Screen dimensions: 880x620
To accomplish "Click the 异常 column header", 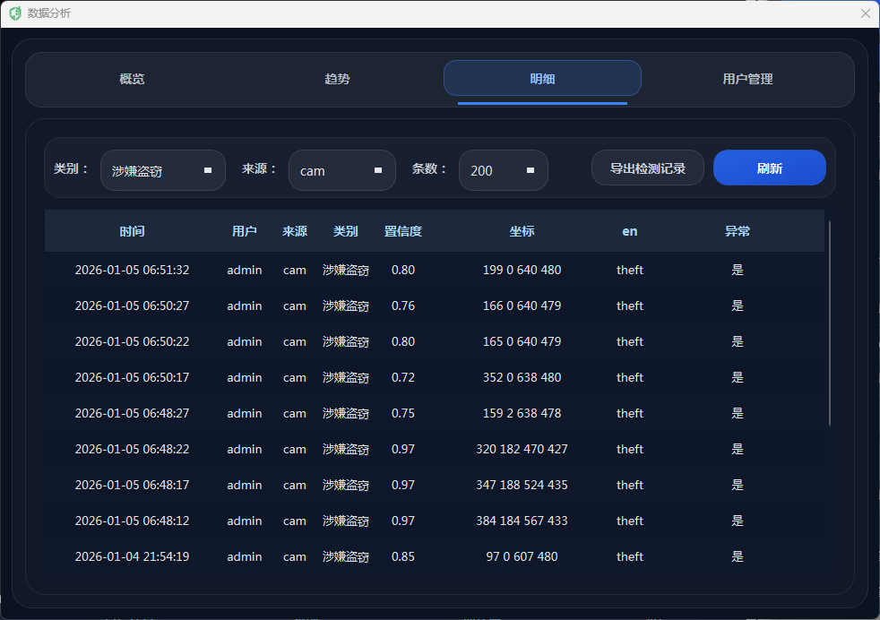I will 738,231.
